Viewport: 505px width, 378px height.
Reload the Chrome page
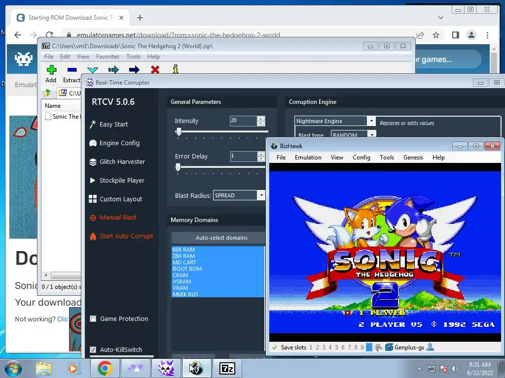49,35
